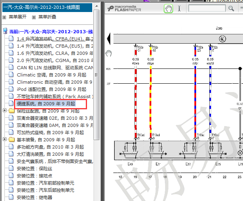Click the page icon of 安装位置：保险丝

[x=11, y=168]
